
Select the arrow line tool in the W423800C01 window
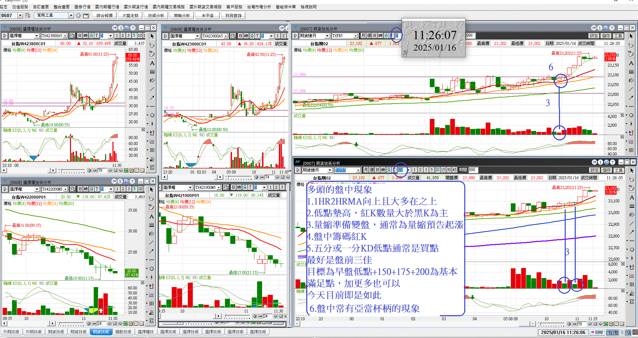tap(152, 97)
